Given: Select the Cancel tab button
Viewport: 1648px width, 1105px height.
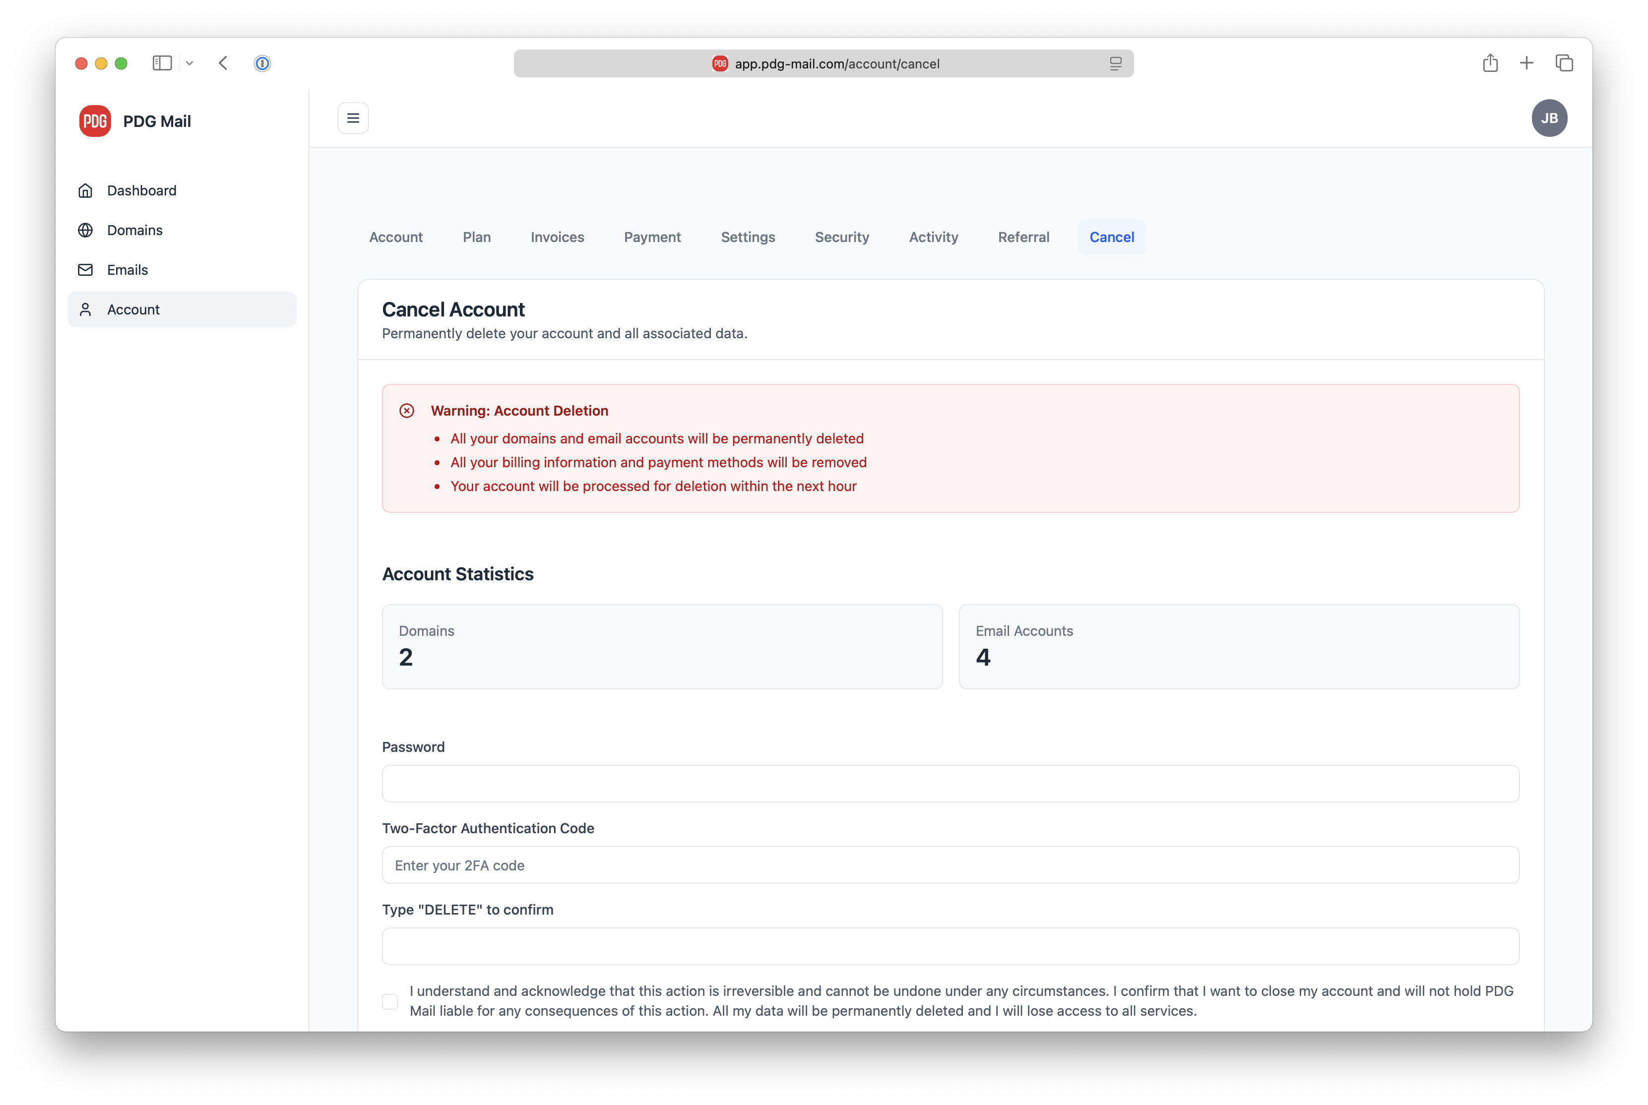Looking at the screenshot, I should point(1111,238).
